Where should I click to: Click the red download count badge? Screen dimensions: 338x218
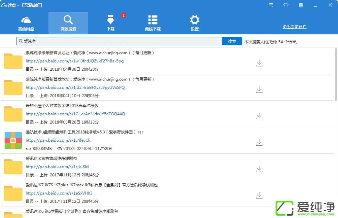pos(123,15)
